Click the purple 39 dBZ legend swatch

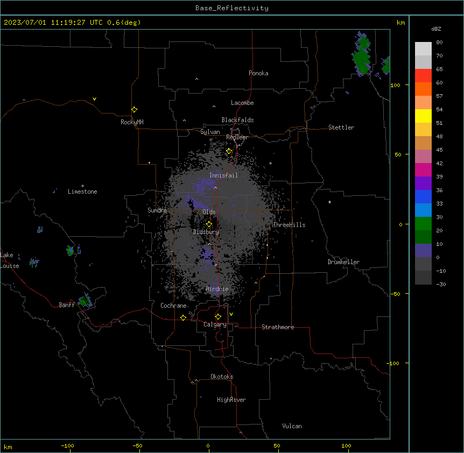pyautogui.click(x=423, y=183)
